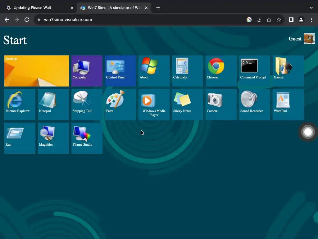Click the Start heading

(15, 40)
